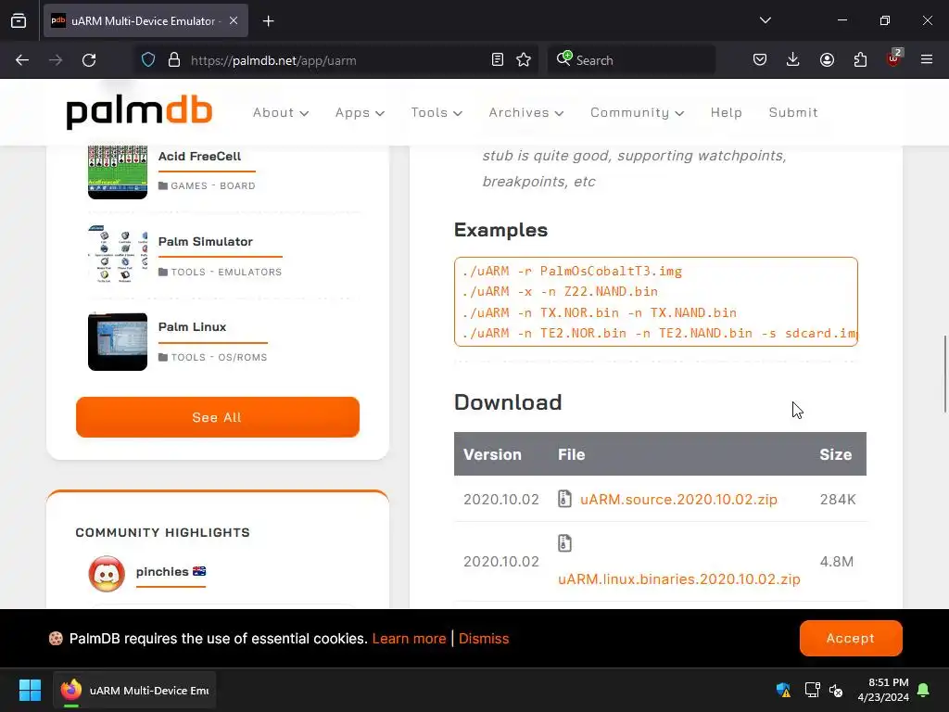Open the Submit page
The image size is (949, 712).
793,112
